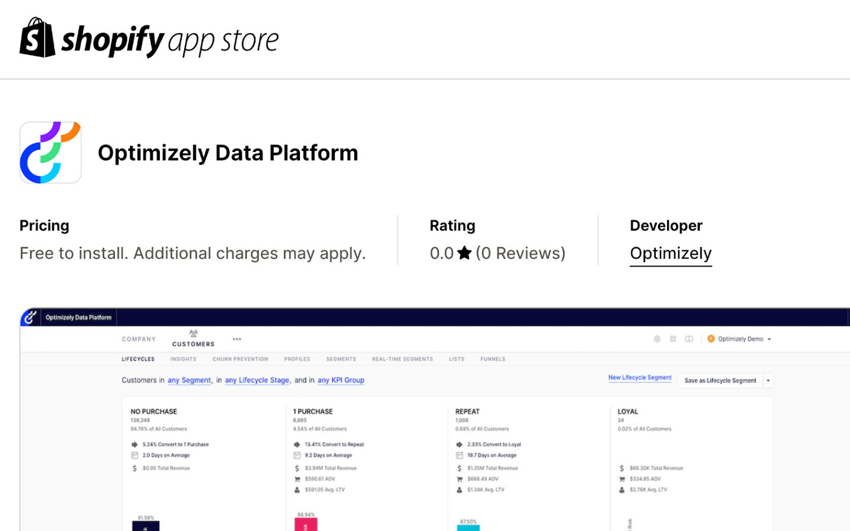Click the Customers people icon
The image size is (850, 531).
[193, 334]
